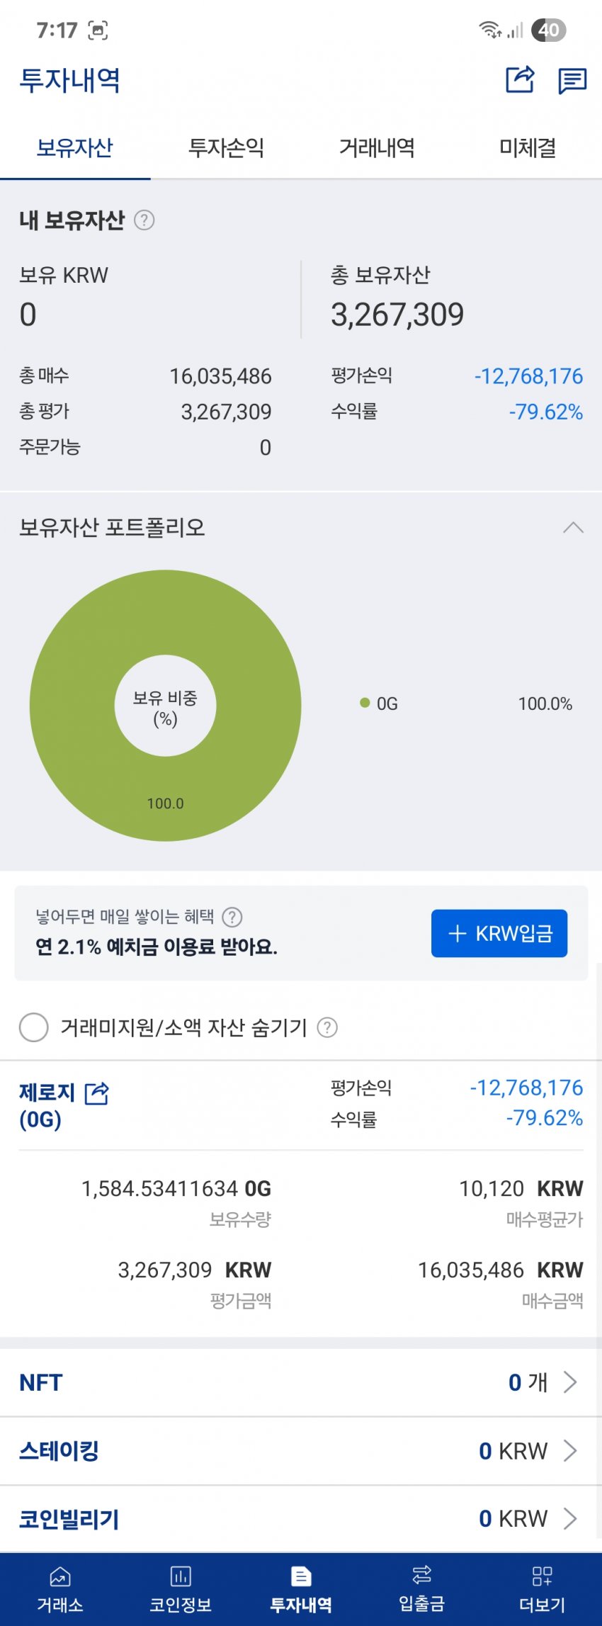Tap help icon beside 내 보유자산

pyautogui.click(x=144, y=220)
